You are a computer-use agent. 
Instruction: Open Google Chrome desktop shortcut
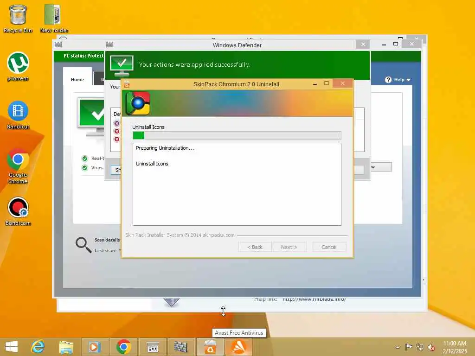tap(18, 166)
